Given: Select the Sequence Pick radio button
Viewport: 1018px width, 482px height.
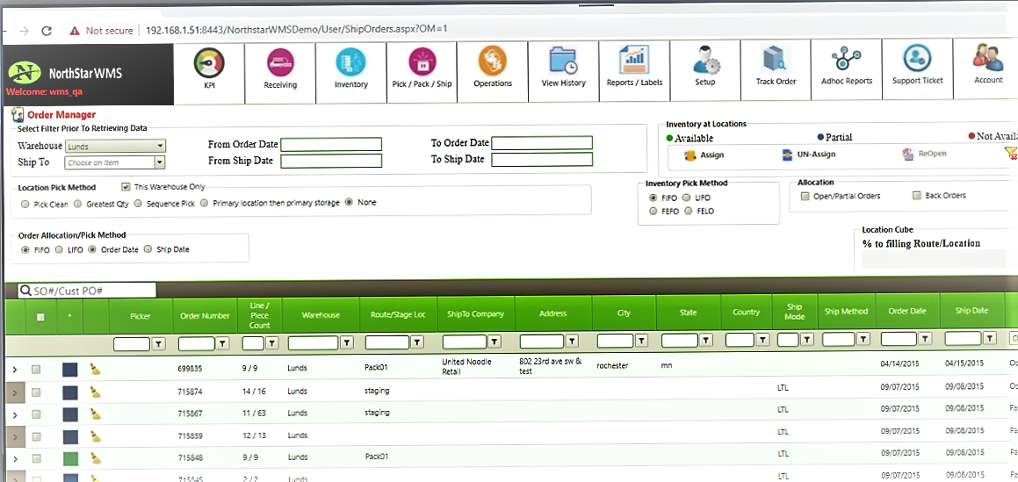Looking at the screenshot, I should (138, 203).
